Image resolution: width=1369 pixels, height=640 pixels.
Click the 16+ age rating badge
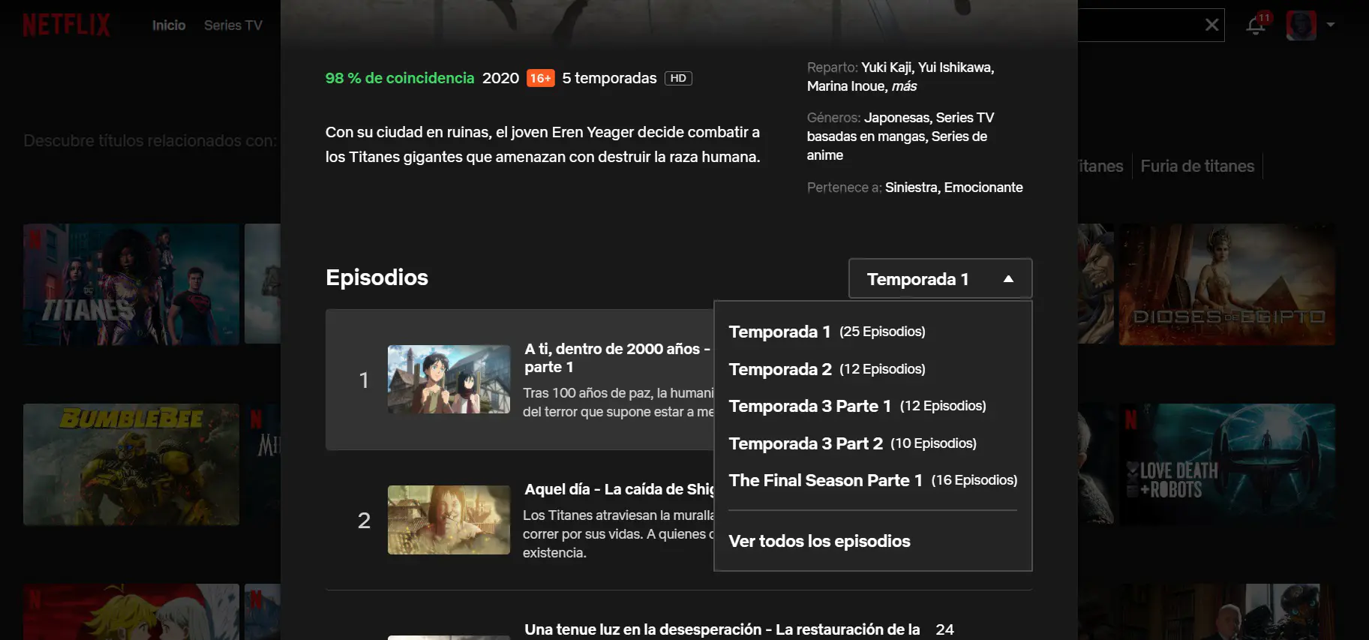540,78
